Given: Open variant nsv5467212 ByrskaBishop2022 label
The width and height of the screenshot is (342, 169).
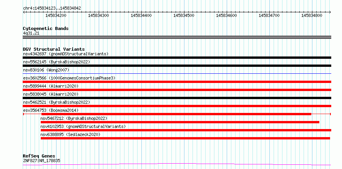Looking at the screenshot, I should 74,118.
